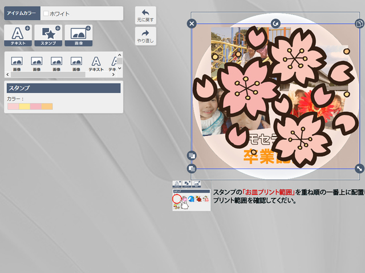Screen dimensions: 365x273
Task: Click the upper stacked-squares layer order icon
Action: pyautogui.click(x=192, y=155)
